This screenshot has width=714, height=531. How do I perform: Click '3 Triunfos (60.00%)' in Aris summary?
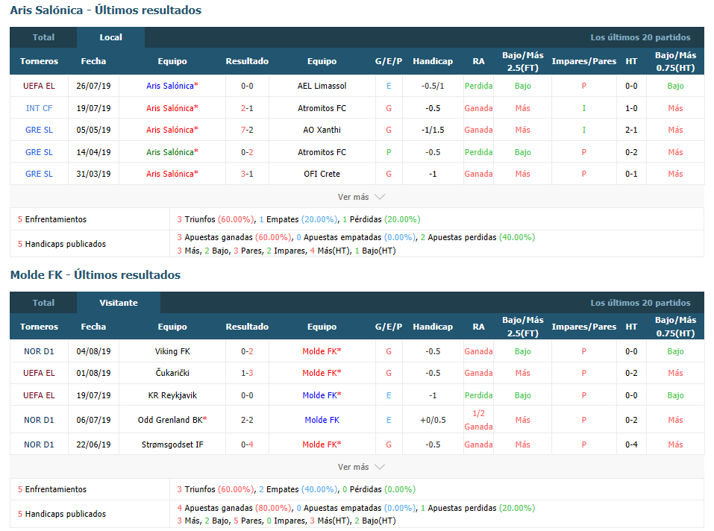click(216, 219)
